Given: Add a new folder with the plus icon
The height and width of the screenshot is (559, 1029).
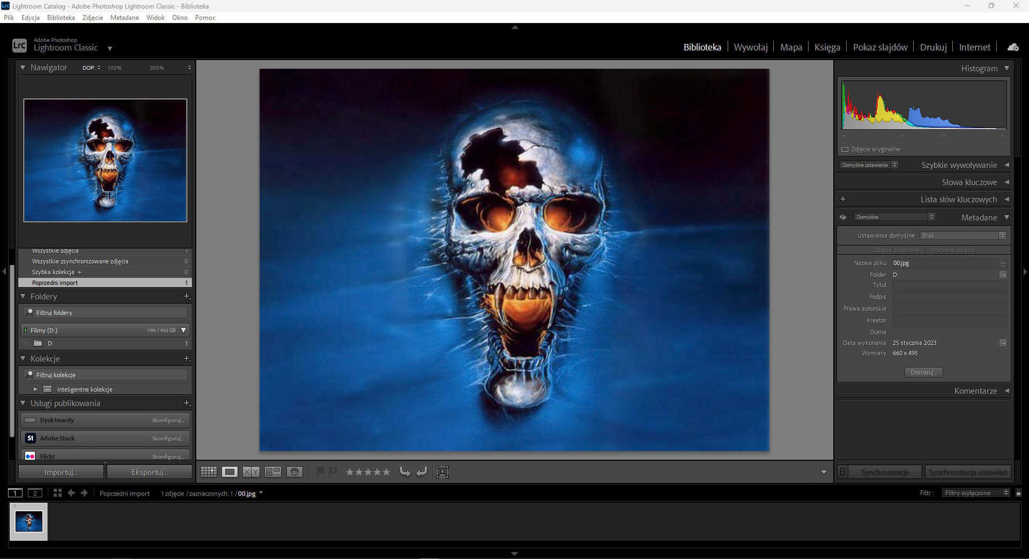Looking at the screenshot, I should (x=187, y=296).
